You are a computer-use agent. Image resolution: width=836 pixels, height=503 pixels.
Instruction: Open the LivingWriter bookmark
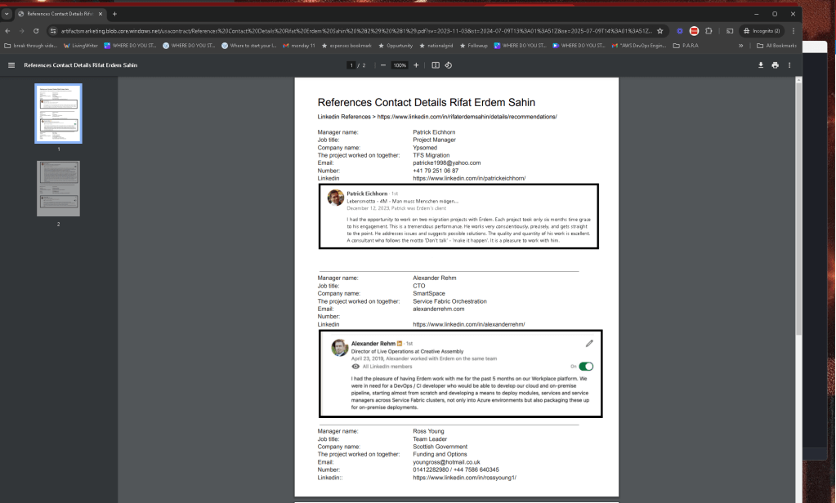pyautogui.click(x=81, y=46)
